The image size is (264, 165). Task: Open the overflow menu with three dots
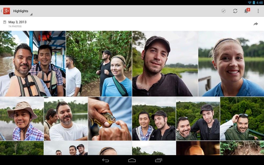(x=258, y=11)
